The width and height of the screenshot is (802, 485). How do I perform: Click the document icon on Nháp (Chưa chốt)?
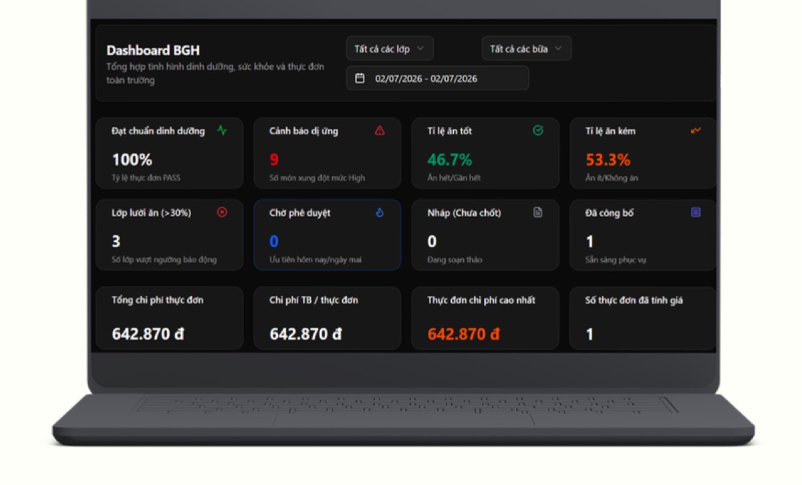click(538, 212)
